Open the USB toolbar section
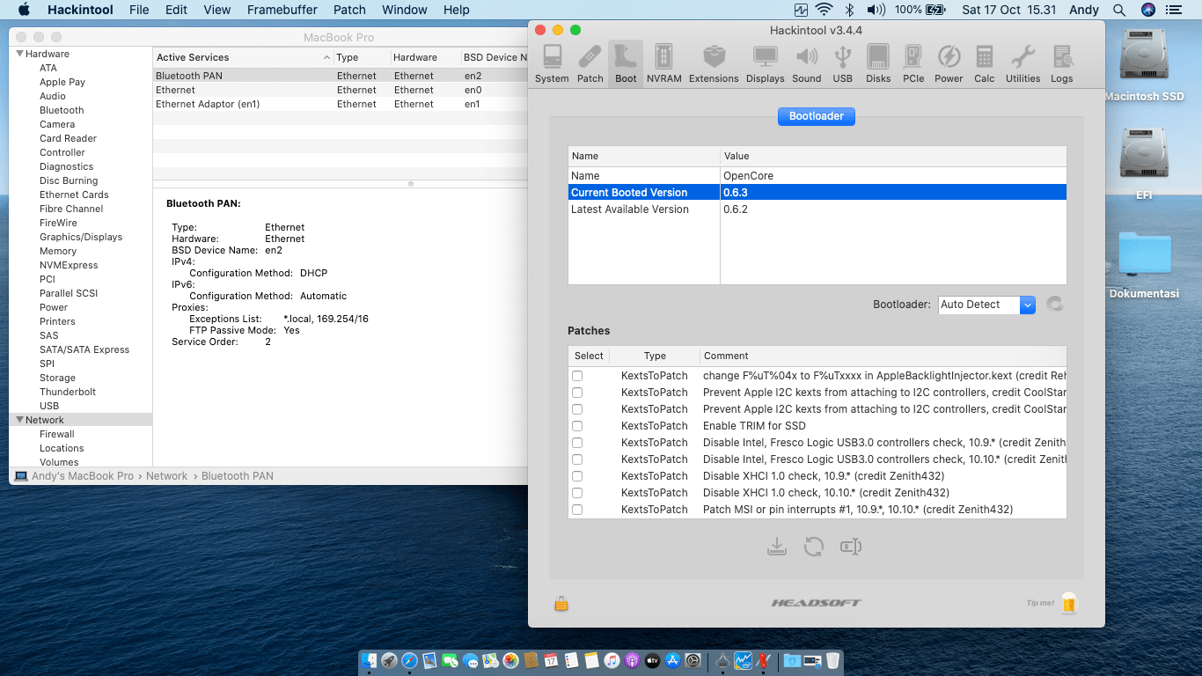The image size is (1202, 676). (x=842, y=64)
